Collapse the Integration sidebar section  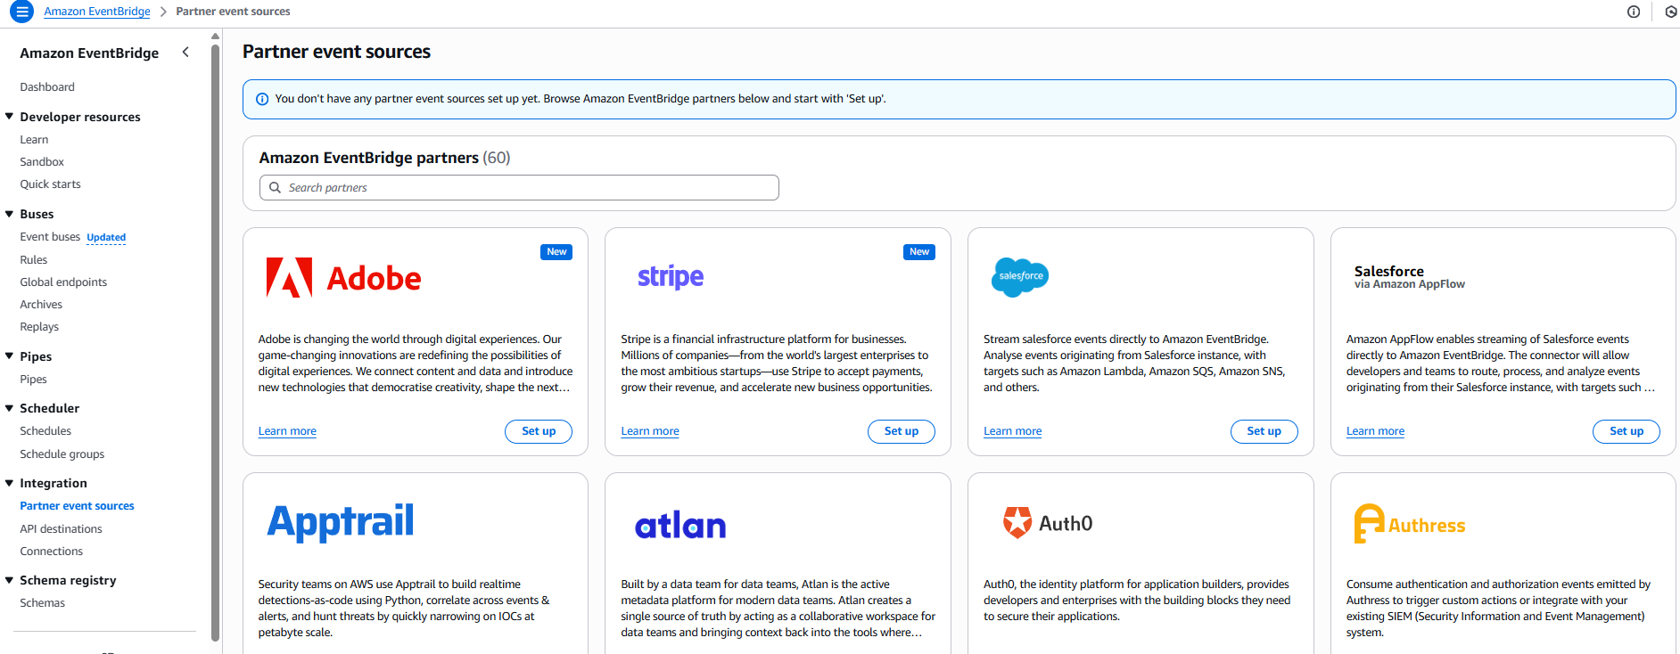tap(10, 483)
